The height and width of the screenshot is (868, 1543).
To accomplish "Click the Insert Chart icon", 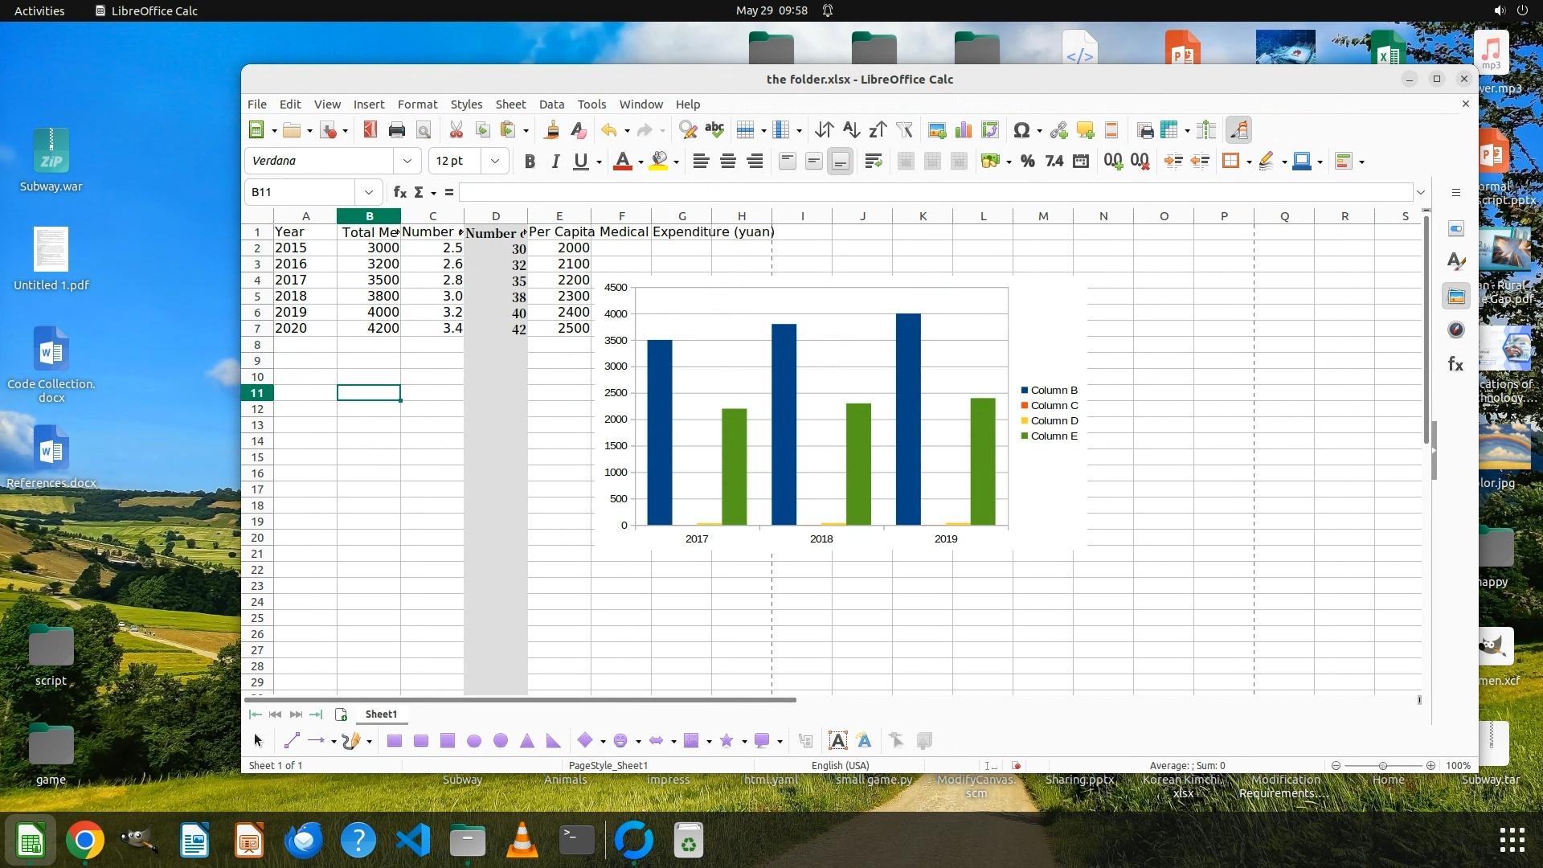I will tap(963, 130).
